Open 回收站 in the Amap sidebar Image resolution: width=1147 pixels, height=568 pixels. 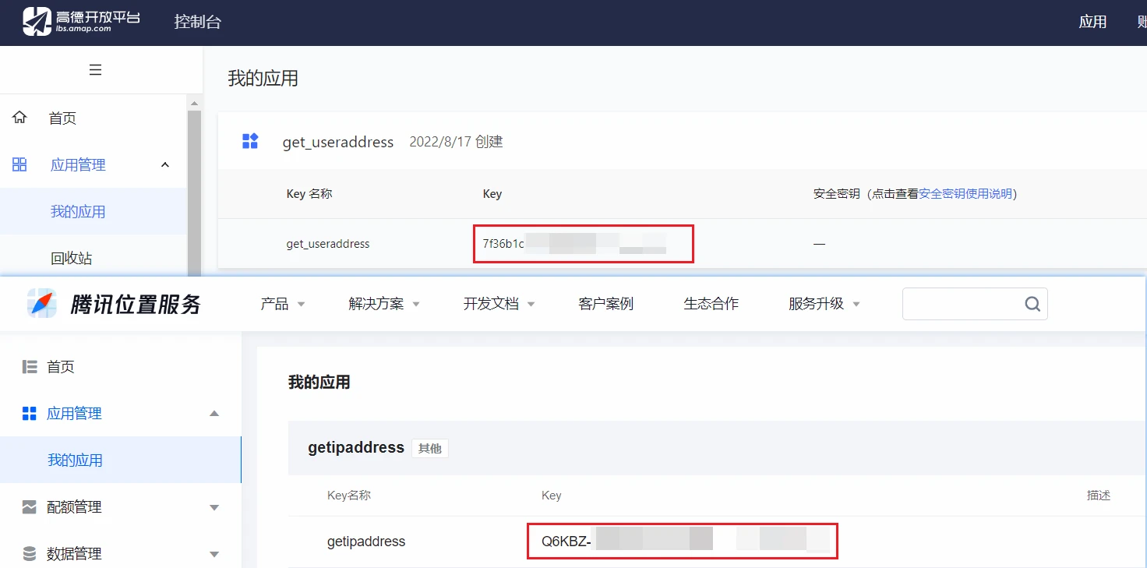pos(72,258)
